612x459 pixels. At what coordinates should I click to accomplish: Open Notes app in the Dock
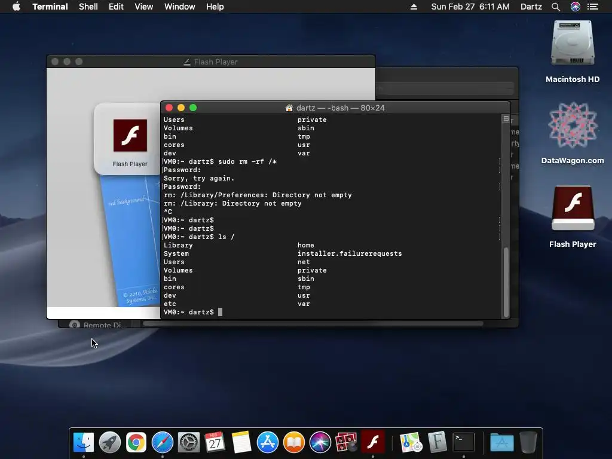pos(241,442)
